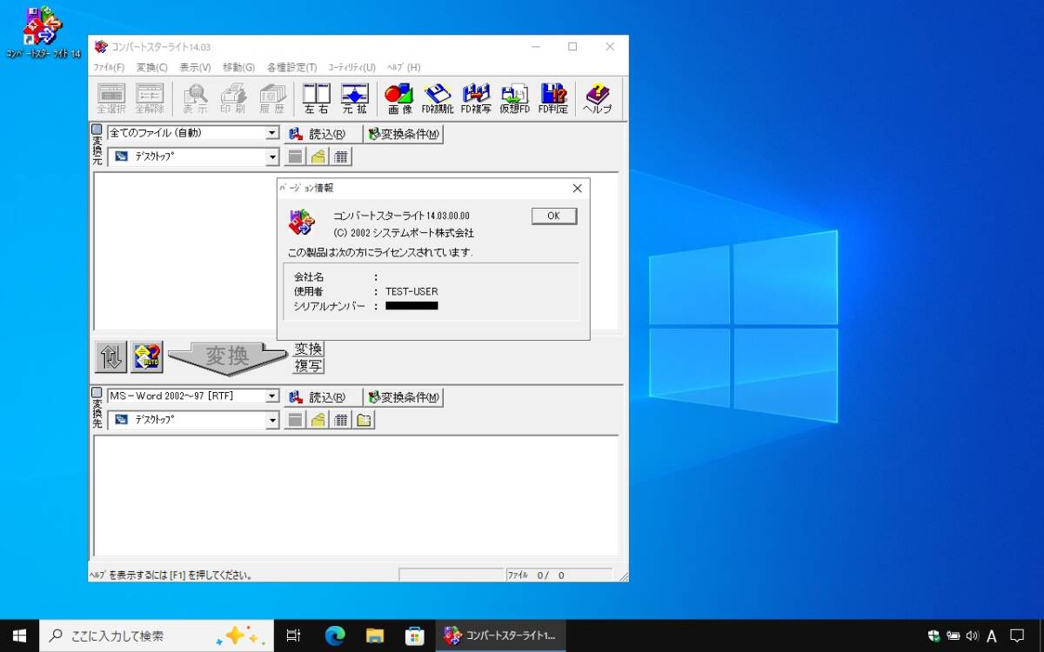Open the 移動(G) menu
1044x652 pixels.
tap(238, 67)
